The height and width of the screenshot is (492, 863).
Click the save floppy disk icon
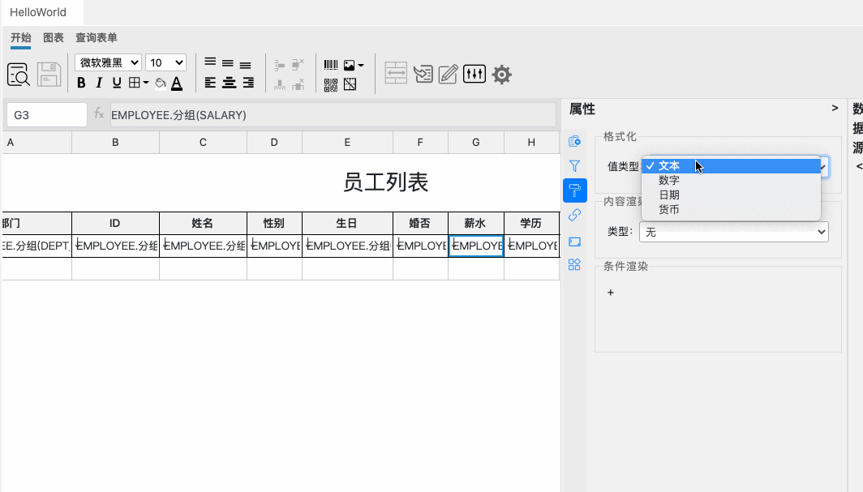coord(49,75)
